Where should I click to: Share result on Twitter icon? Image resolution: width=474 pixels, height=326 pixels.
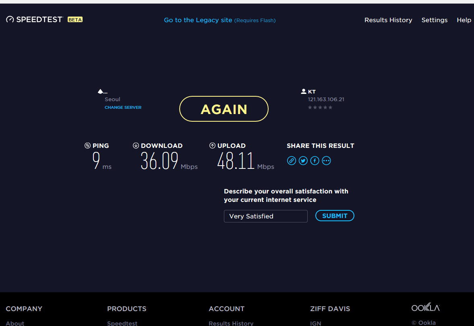pos(303,161)
